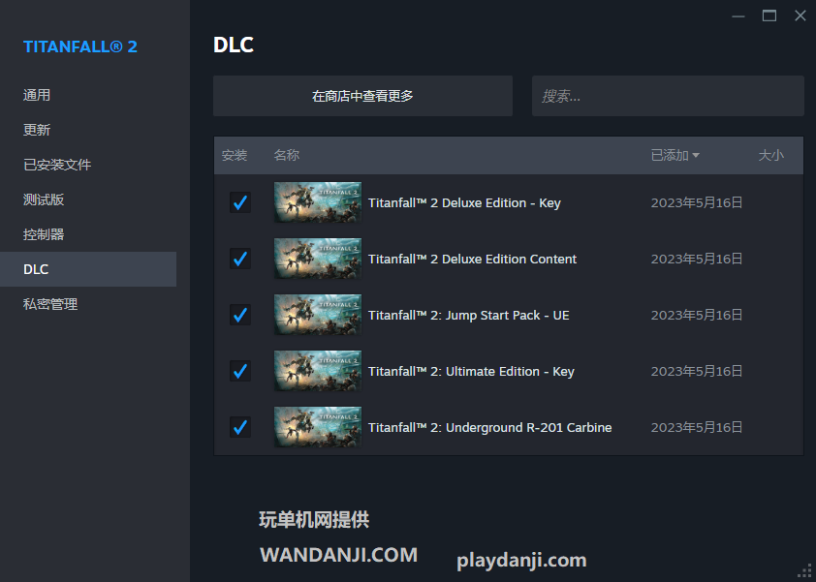Click 在商店中查看更多 button
816x582 pixels.
[362, 96]
